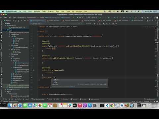Open Search Everywhere magnifier in toolbar

[x=151, y=18]
